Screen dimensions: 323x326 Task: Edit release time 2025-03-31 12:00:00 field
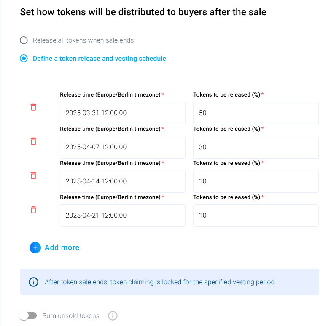pos(122,113)
